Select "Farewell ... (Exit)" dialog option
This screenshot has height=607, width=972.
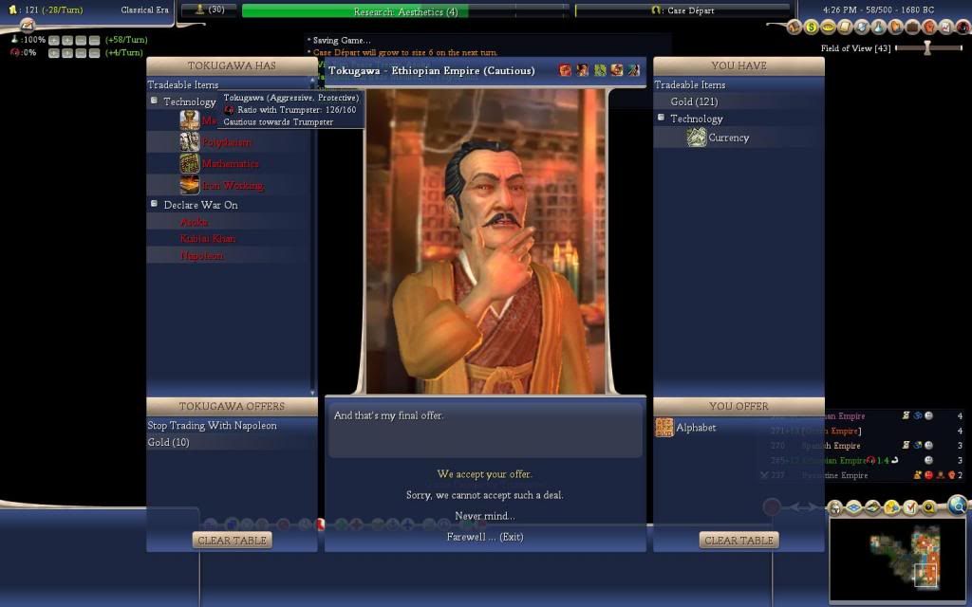[485, 537]
